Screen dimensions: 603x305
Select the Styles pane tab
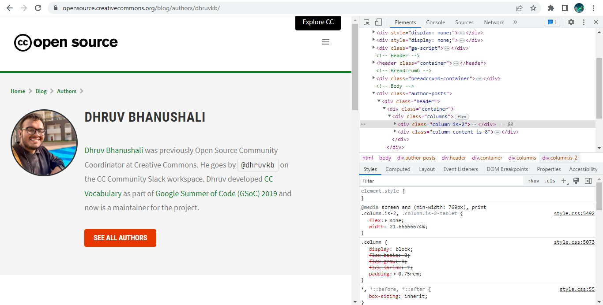tap(370, 169)
